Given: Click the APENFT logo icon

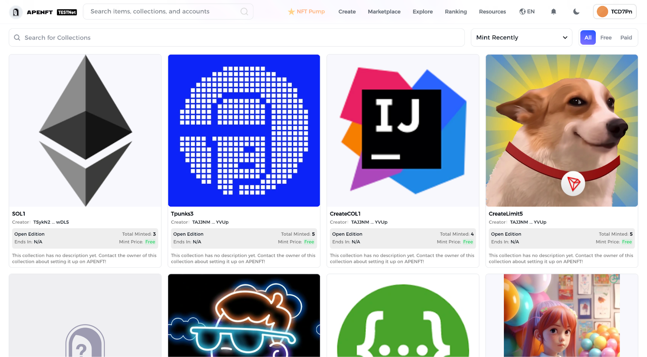Looking at the screenshot, I should tap(16, 12).
